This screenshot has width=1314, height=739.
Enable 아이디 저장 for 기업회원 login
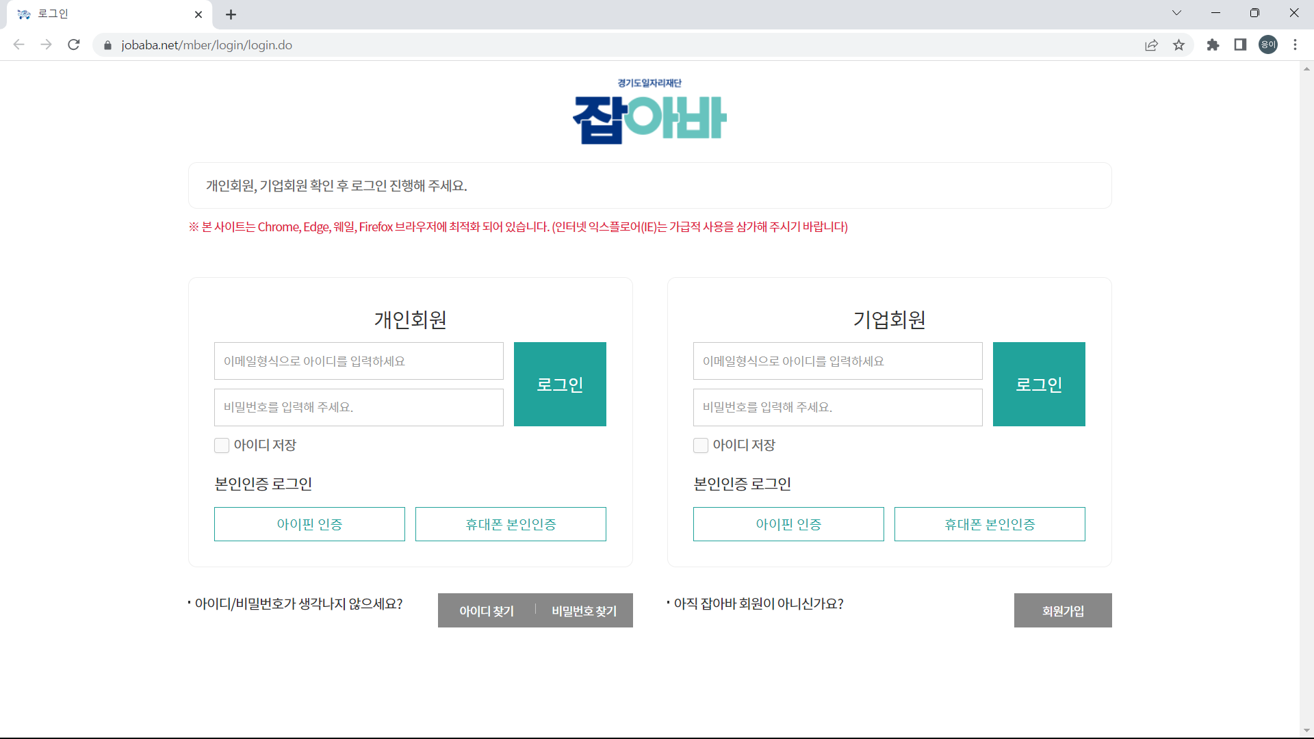click(x=701, y=445)
